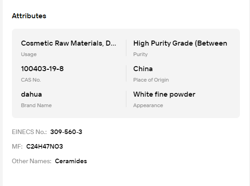The width and height of the screenshot is (250, 186).
Task: Click the Usage attribute label
Action: [29, 54]
